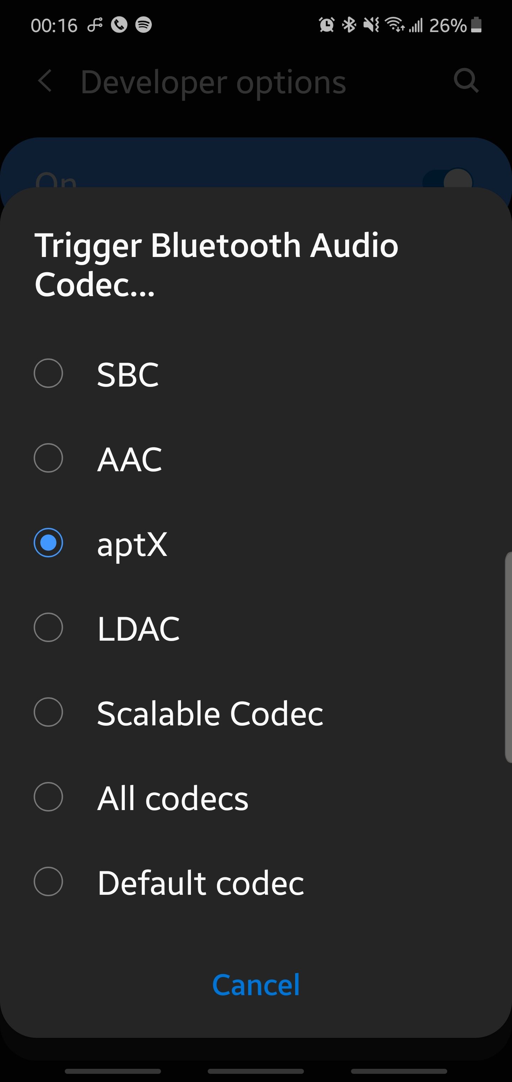Image resolution: width=512 pixels, height=1082 pixels.
Task: Pick the LDAC codec option
Action: point(49,627)
